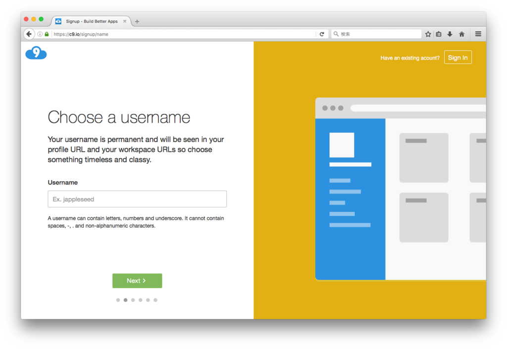
Task: Select the fourth step progress dot
Action: (140, 300)
